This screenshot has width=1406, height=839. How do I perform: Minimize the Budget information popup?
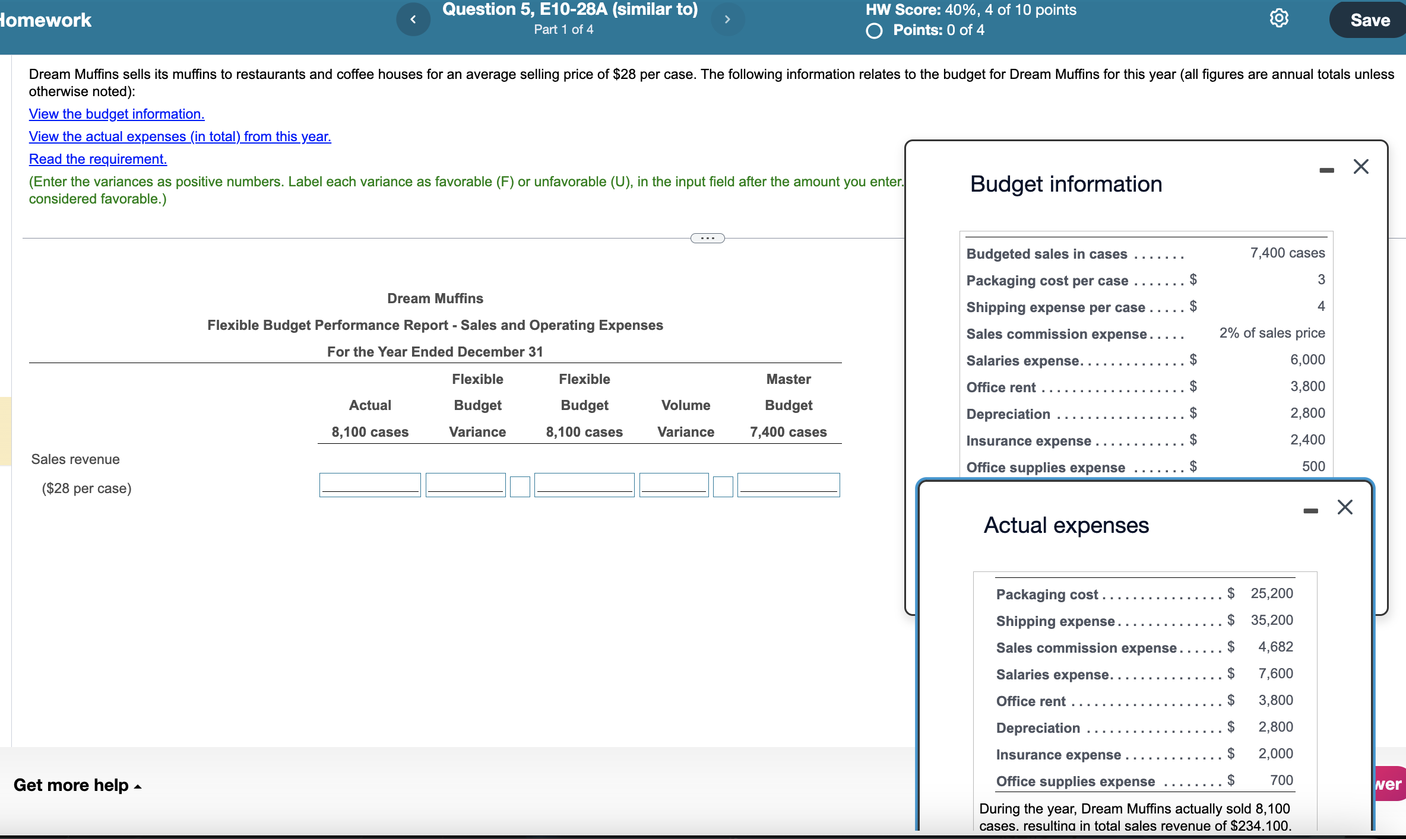1326,170
